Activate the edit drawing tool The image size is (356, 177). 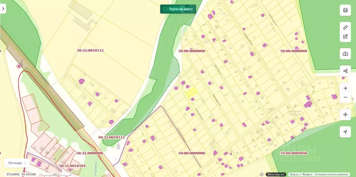(x=345, y=36)
